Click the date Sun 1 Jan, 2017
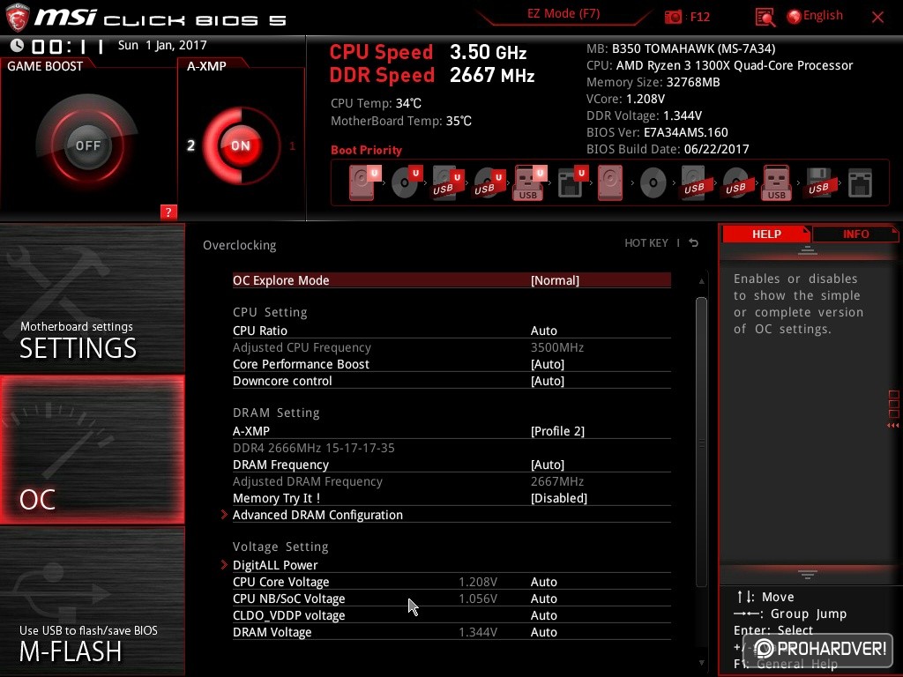Viewport: 903px width, 677px height. (162, 45)
